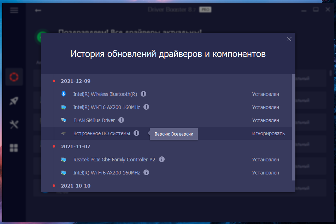Open the hamburger menu in Driver Booster

(14, 10)
